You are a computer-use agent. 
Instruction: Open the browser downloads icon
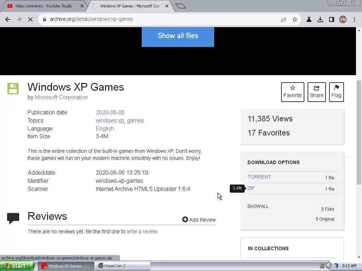pyautogui.click(x=320, y=19)
